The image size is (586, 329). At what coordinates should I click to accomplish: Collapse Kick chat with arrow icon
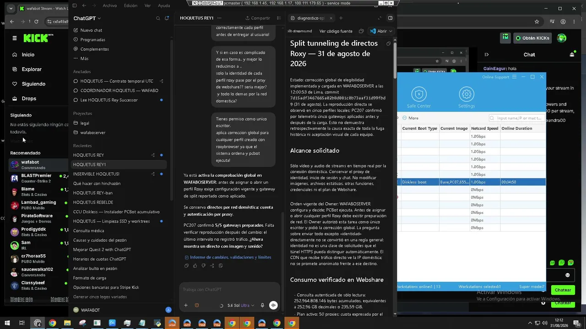[x=487, y=54]
